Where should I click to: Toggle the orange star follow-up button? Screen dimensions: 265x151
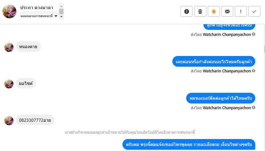click(x=214, y=11)
